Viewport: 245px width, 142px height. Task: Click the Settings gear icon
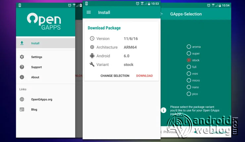[22, 57]
